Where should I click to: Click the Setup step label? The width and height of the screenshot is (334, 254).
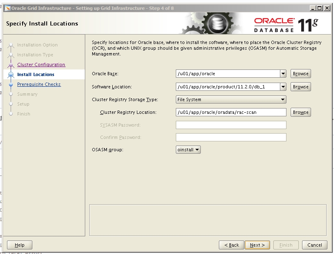tap(23, 104)
